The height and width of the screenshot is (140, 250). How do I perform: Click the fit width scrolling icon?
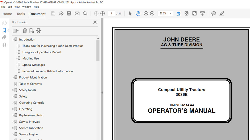click(178, 13)
